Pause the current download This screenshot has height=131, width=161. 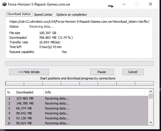pyautogui.click(x=102, y=72)
